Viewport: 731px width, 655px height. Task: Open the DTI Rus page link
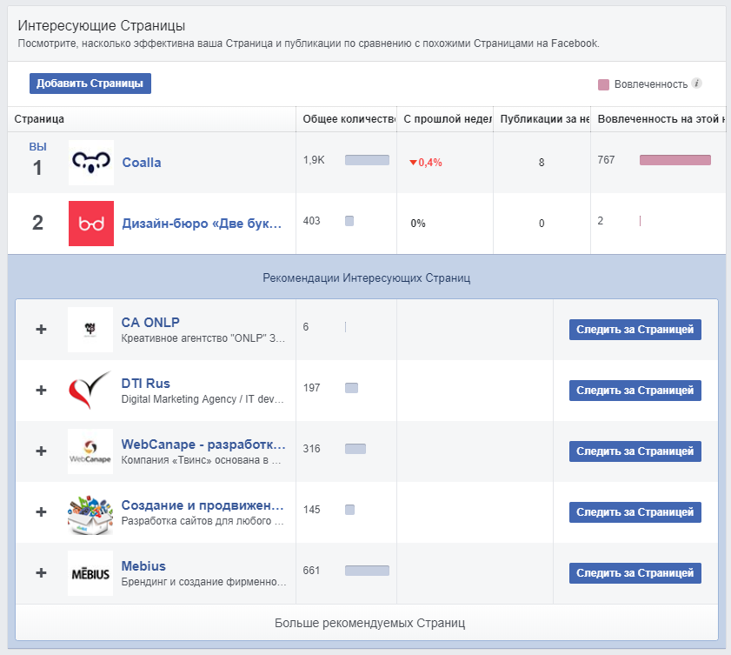click(x=145, y=384)
